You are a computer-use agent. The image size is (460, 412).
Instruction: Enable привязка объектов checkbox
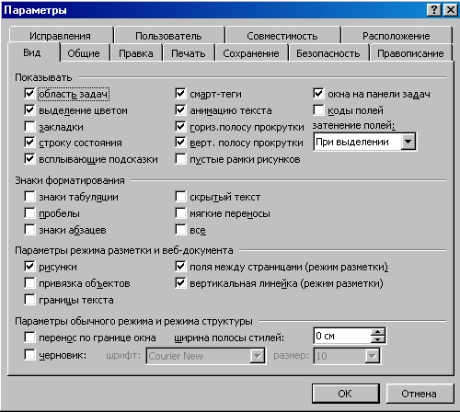pyautogui.click(x=29, y=282)
